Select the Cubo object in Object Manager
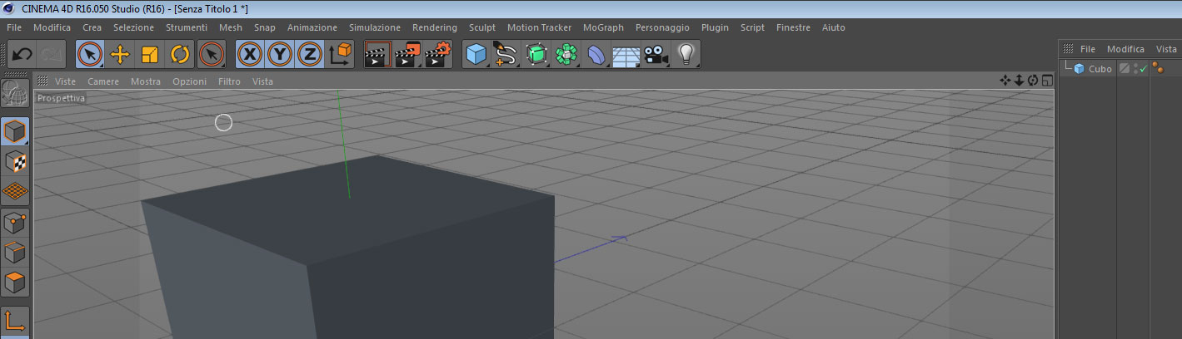 1100,69
